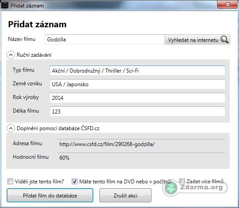Click the magnifying glass search icon

point(224,40)
